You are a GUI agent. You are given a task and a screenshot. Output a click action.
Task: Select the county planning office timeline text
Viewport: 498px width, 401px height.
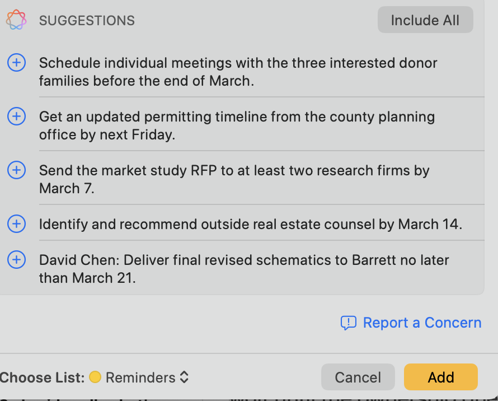236,125
